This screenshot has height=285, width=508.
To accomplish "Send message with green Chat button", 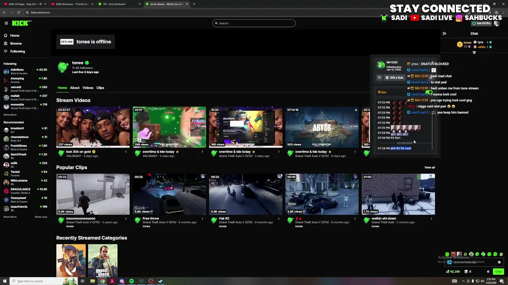I will tap(498, 272).
